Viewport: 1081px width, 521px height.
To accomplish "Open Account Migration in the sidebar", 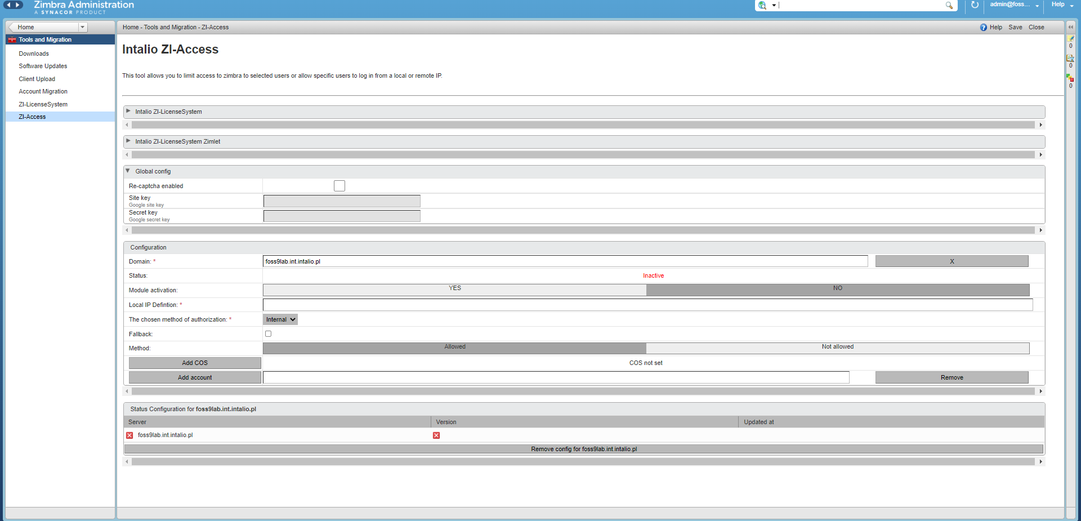I will coord(43,91).
